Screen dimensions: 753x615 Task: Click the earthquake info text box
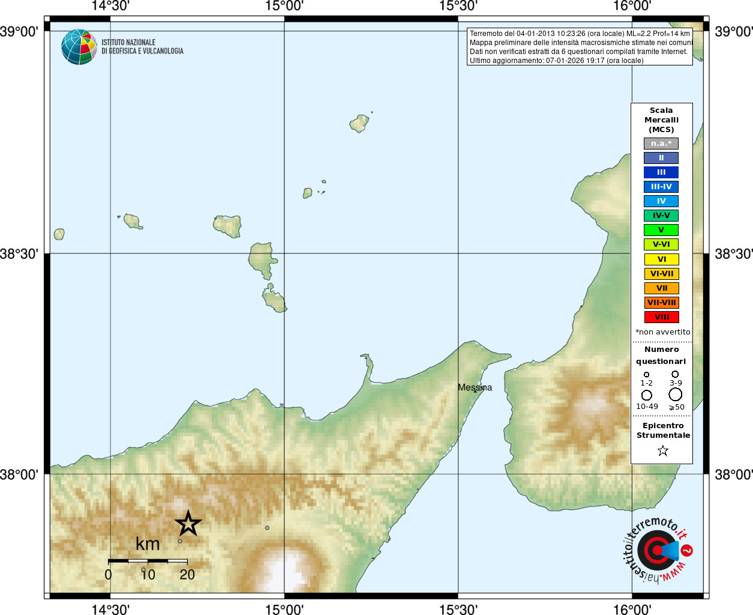[580, 47]
